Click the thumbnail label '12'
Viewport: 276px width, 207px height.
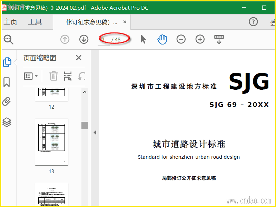click(x=51, y=107)
